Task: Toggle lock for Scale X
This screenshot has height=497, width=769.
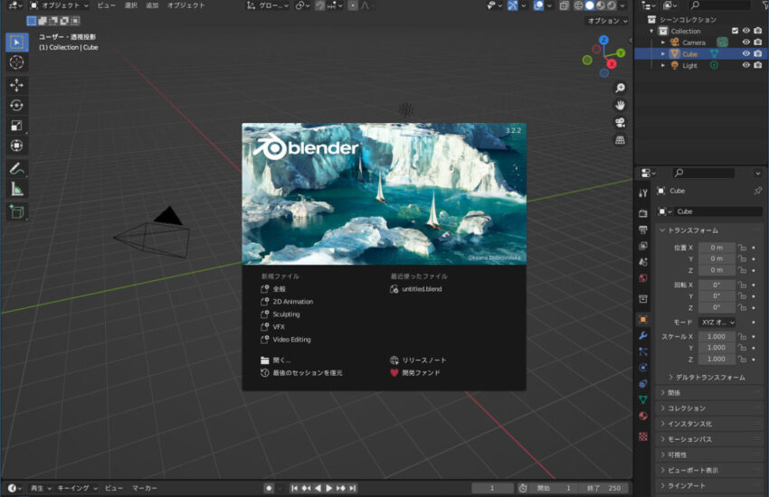Action: pos(742,336)
